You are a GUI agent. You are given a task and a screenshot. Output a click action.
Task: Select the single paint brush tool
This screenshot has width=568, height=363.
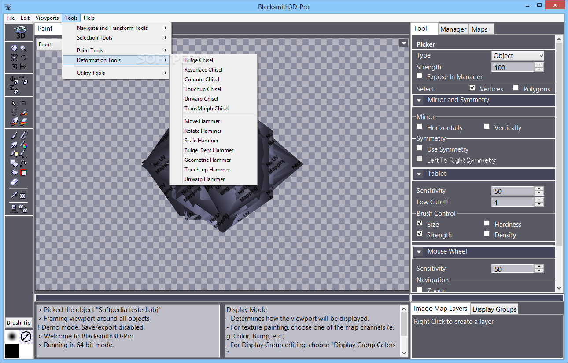14,135
